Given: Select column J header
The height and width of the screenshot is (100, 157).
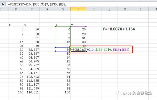Looking at the screenshot, I should (110, 9).
